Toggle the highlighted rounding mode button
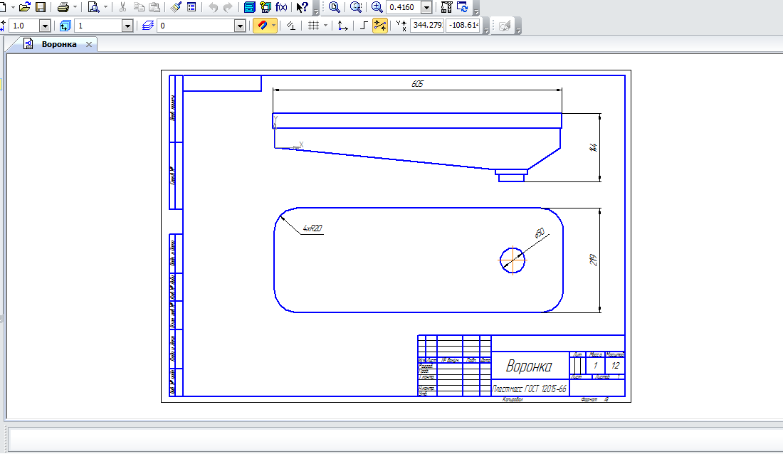Screen dimensions: 783x454 click(x=380, y=26)
